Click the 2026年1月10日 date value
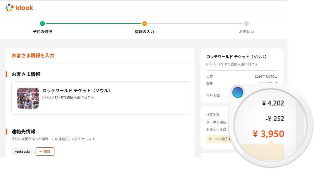Screen dimensions: 315x170 tap(266, 76)
